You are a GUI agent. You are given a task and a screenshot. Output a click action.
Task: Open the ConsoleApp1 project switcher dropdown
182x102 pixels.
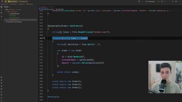click(x=13, y=1)
